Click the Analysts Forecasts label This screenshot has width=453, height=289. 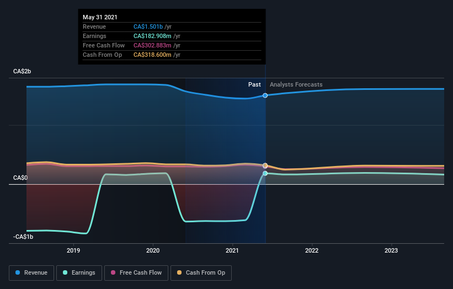click(296, 84)
